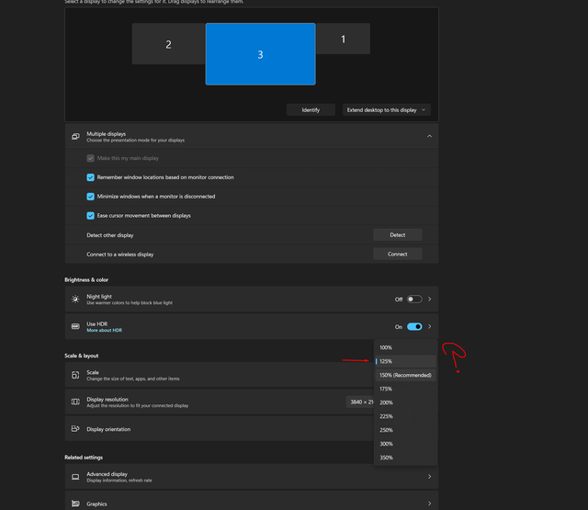This screenshot has height=510, width=588.
Task: Turn off the Use HDR toggle
Action: click(x=414, y=326)
